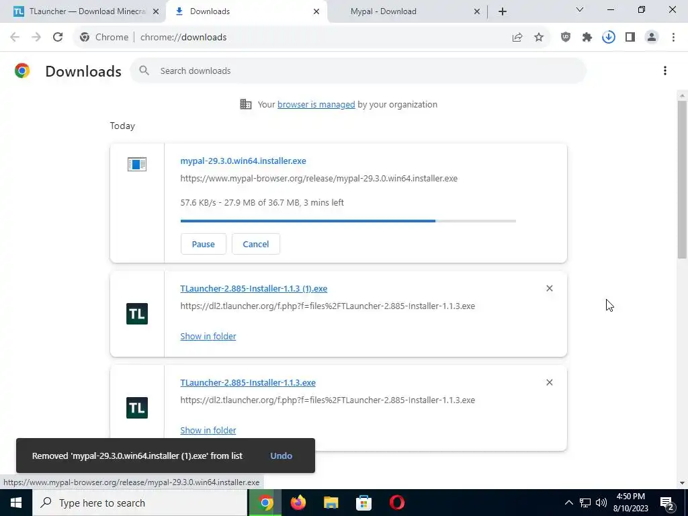The width and height of the screenshot is (688, 516).
Task: Click the scrollbar down arrow
Action: [682, 483]
